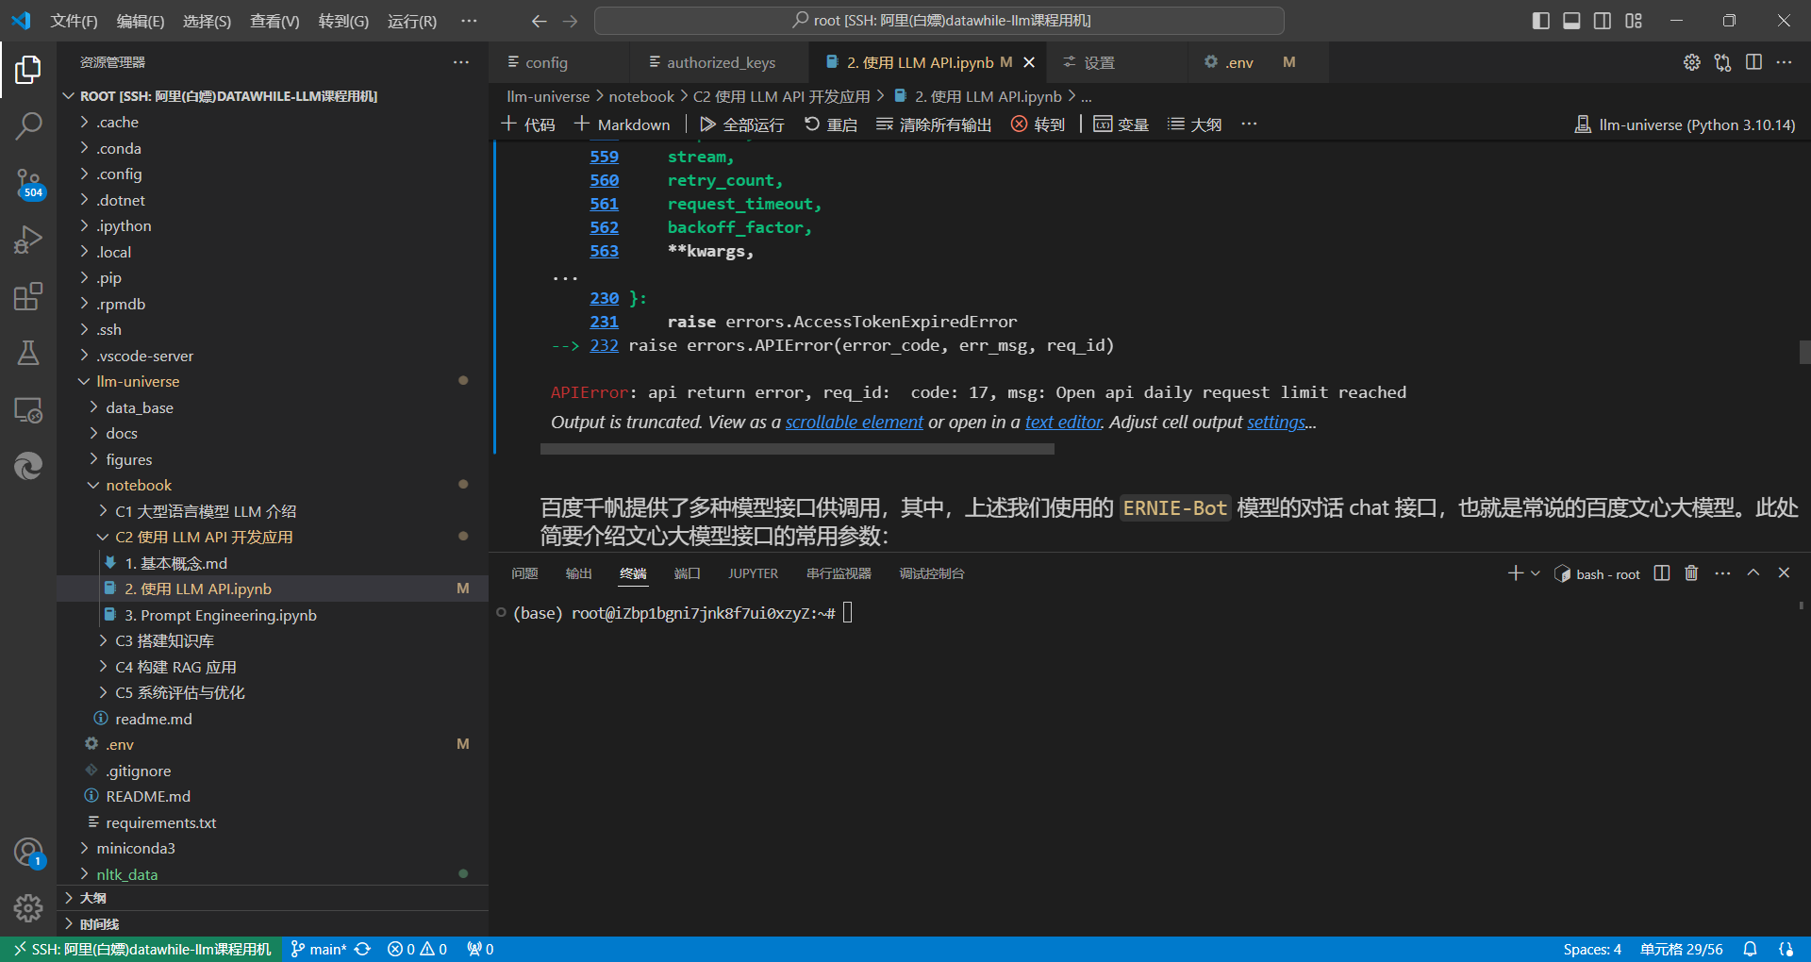This screenshot has height=962, width=1811.
Task: Toggle the bottom panel layout button
Action: click(x=1571, y=21)
